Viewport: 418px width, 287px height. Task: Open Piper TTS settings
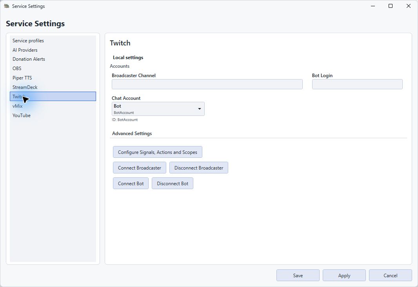click(53, 78)
